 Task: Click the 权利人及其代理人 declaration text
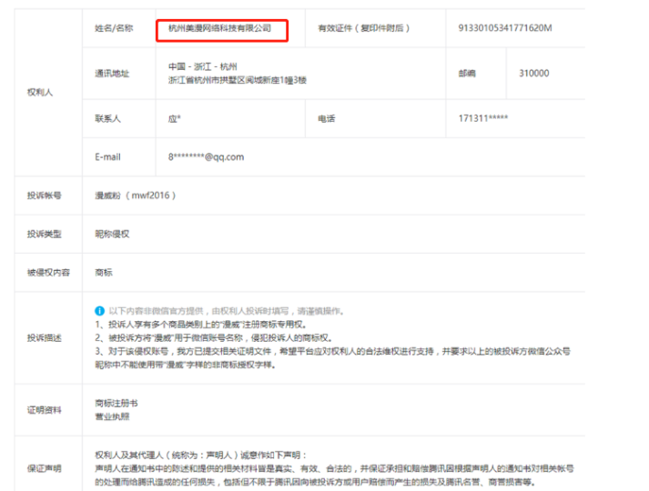point(202,455)
